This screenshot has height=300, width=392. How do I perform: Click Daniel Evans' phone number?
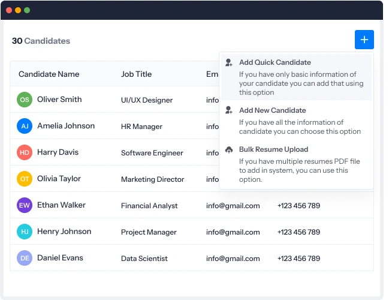[x=298, y=259]
